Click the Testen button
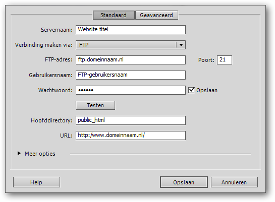This screenshot has height=202, width=275. 95,105
